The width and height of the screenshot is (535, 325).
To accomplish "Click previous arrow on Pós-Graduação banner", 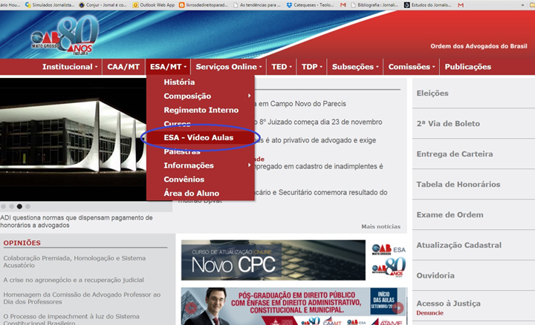I will click(x=191, y=309).
